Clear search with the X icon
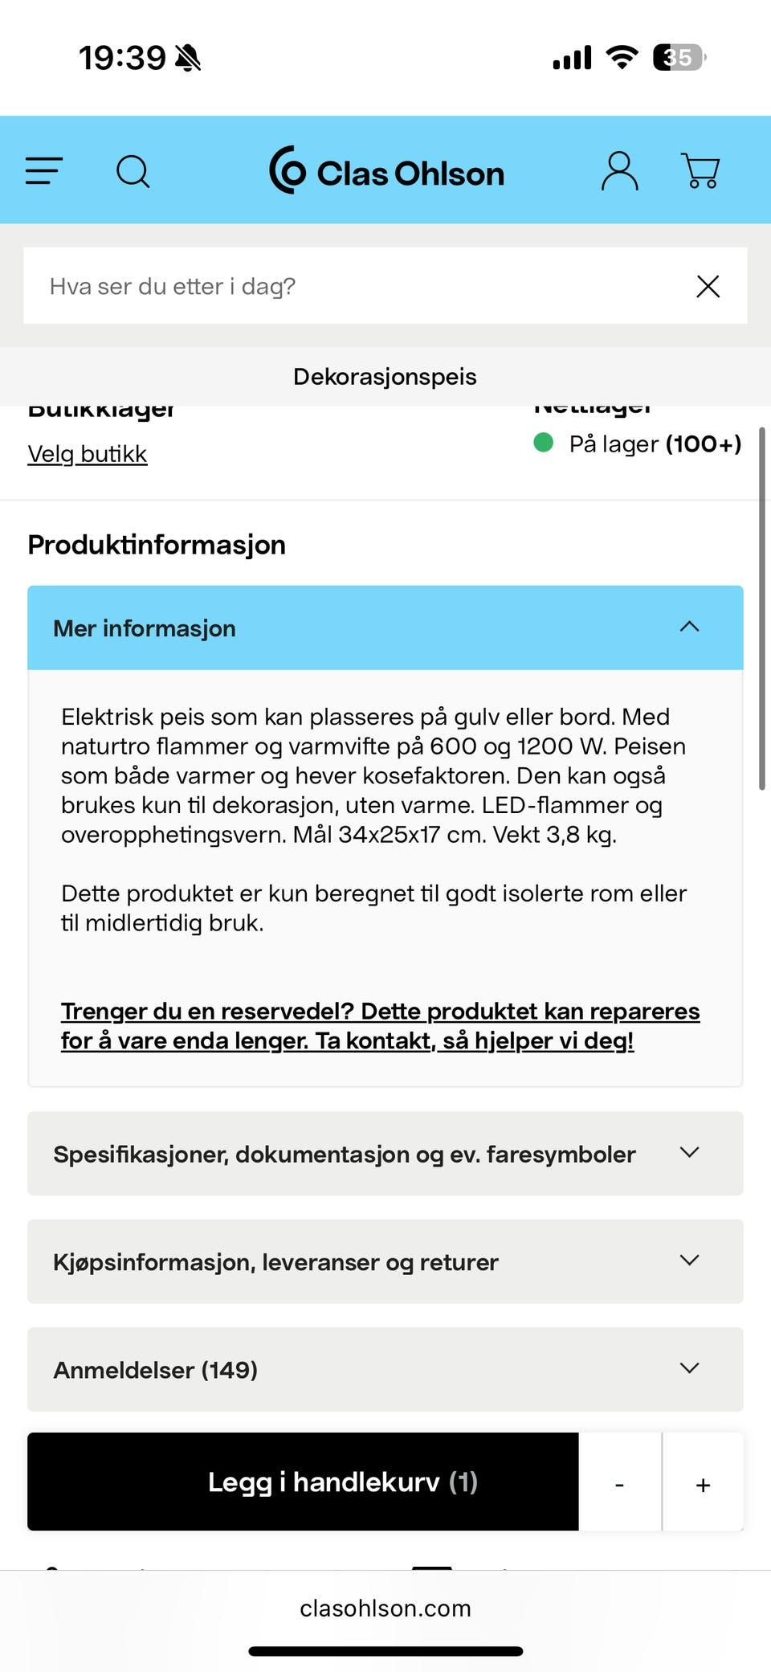The image size is (771, 1672). pos(708,286)
